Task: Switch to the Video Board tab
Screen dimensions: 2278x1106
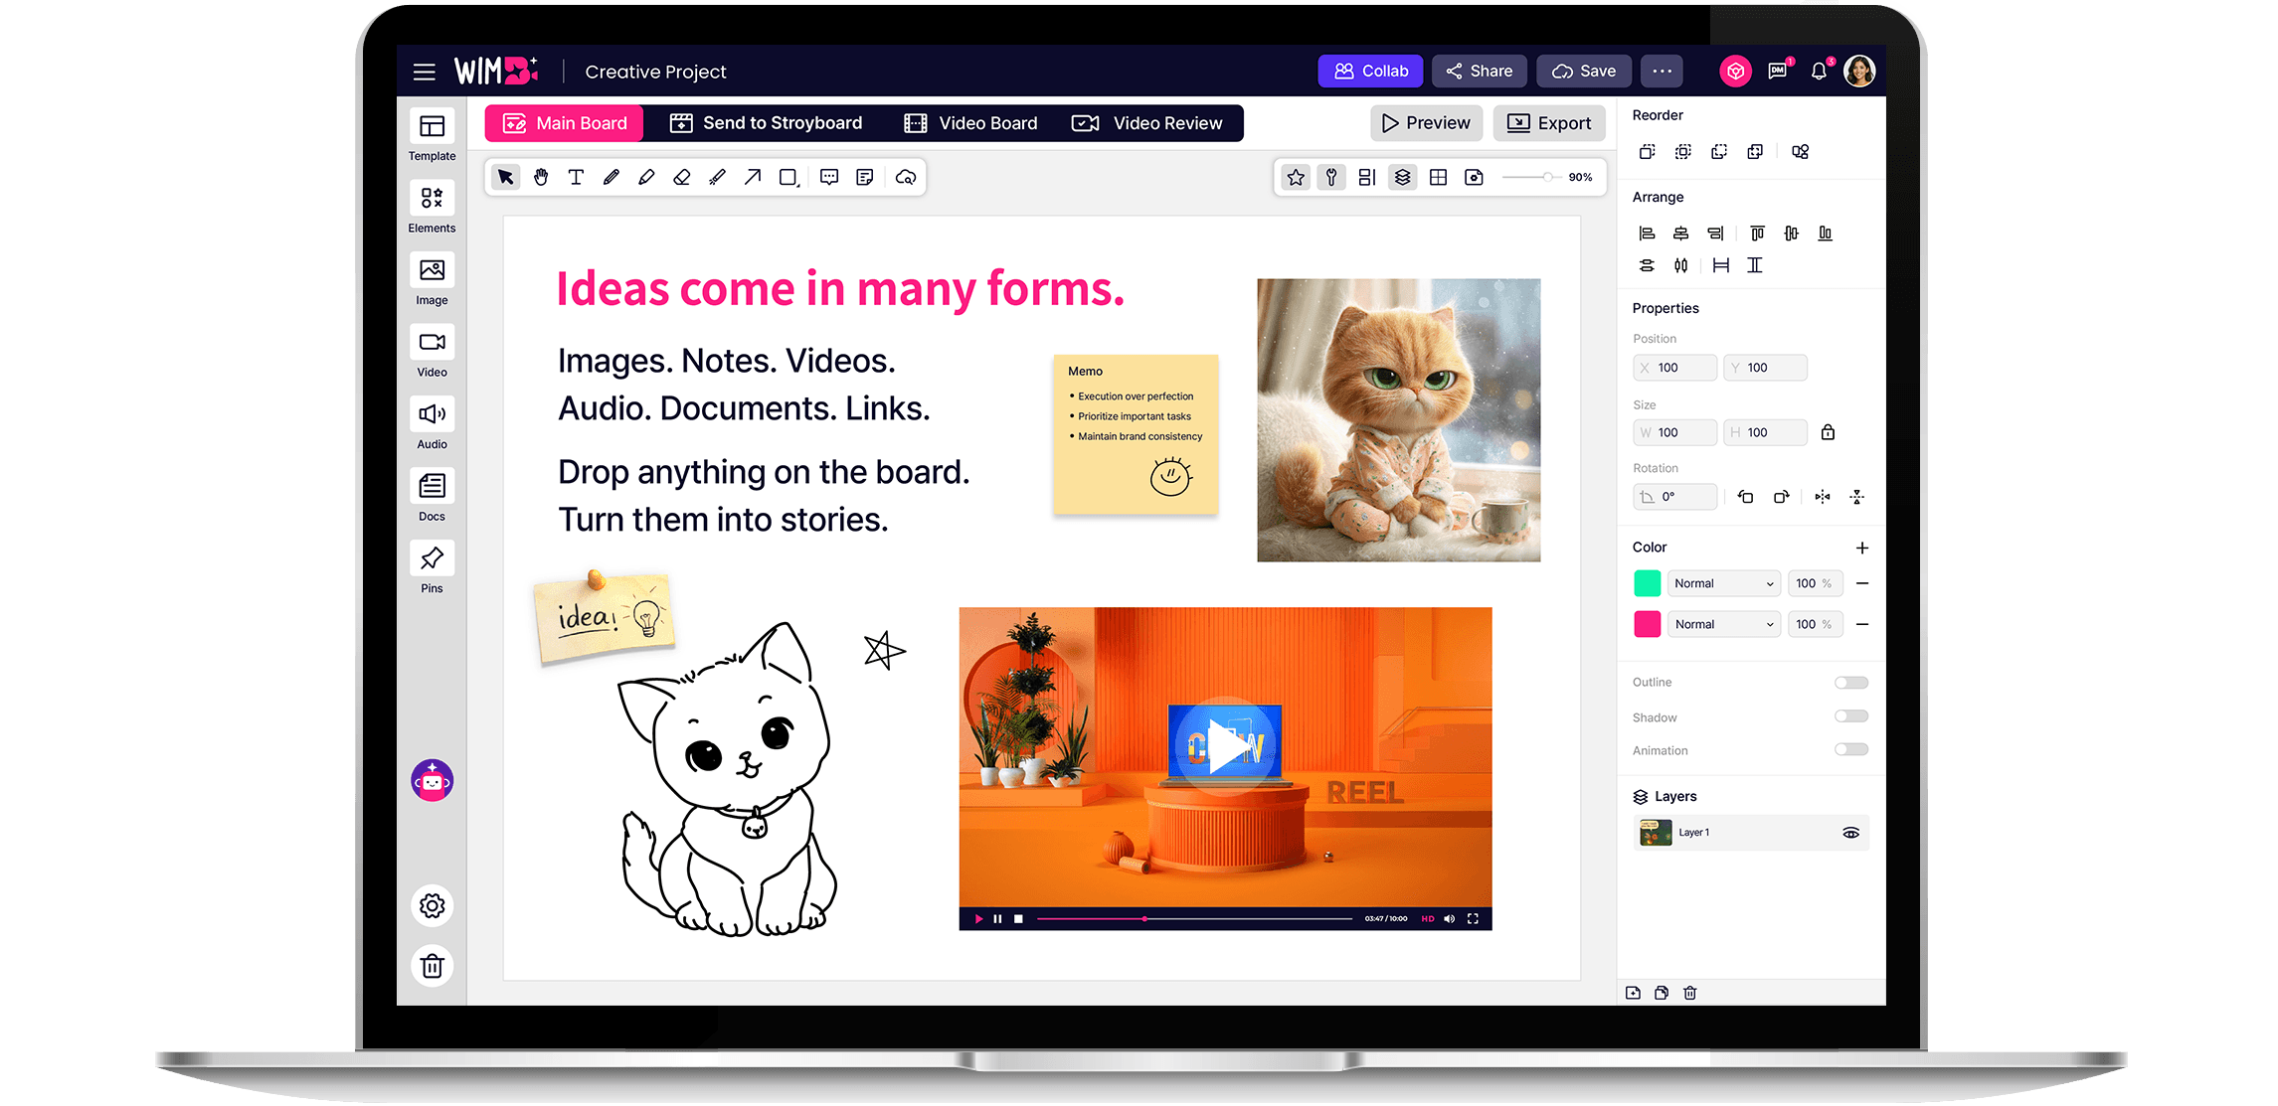Action: pos(970,123)
